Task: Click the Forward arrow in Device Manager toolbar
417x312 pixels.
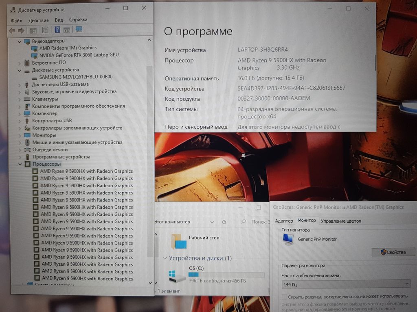Action: coord(21,30)
